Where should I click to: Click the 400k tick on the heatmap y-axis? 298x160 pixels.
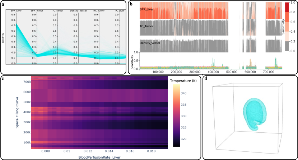(x=27, y=112)
